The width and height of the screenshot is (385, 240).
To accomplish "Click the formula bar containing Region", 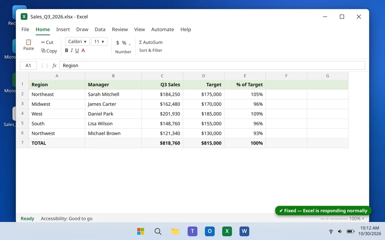I will pos(212,65).
